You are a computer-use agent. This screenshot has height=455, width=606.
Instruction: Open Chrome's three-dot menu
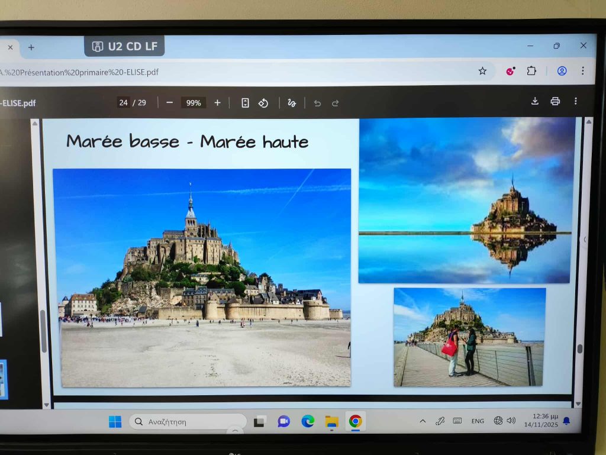[x=582, y=71]
